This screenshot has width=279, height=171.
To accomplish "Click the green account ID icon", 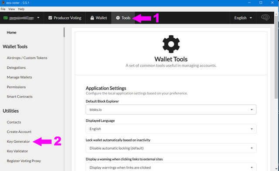I will (6, 18).
